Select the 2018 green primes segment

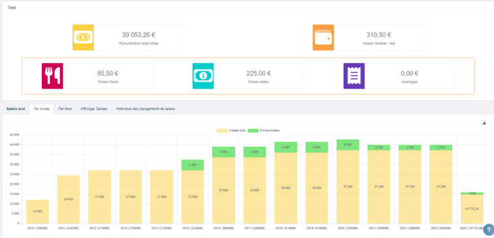pyautogui.click(x=286, y=147)
